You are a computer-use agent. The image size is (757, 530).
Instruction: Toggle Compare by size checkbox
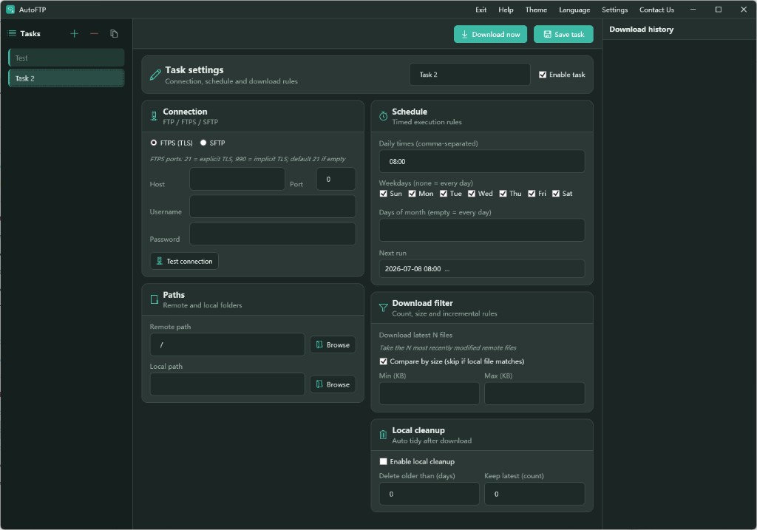(384, 361)
